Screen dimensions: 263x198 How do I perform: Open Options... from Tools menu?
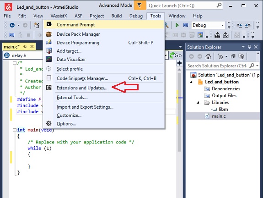(104, 124)
